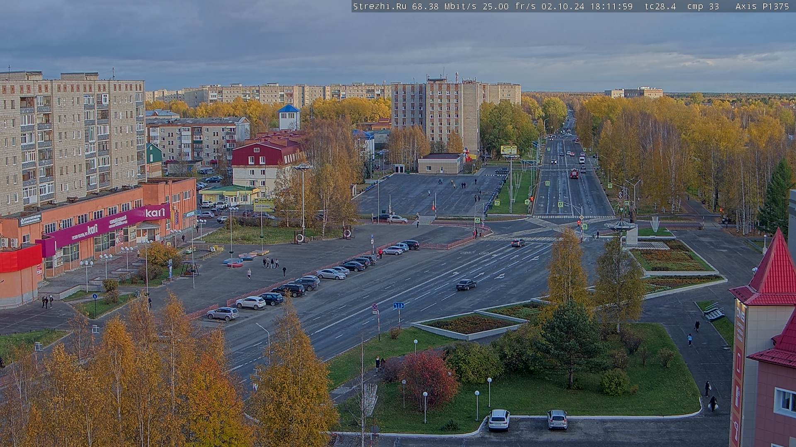Image resolution: width=796 pixels, height=447 pixels.
Task: Click the Strezhi.Ru text in overlay
Action: coord(380,6)
